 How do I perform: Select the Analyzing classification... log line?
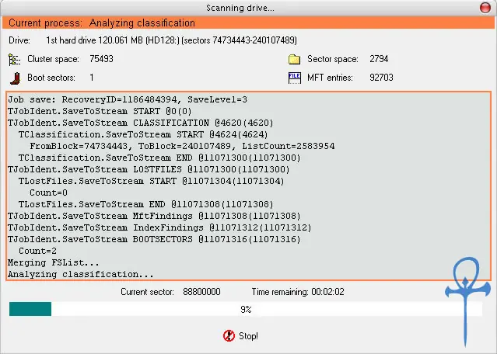click(x=81, y=274)
